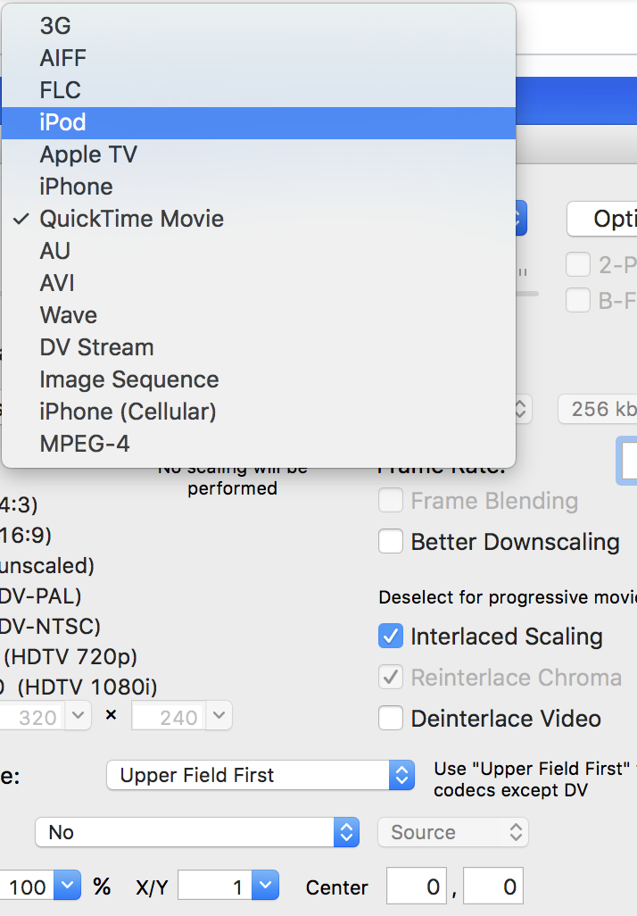Pick MPEG-4 format
The image size is (637, 916).
(259, 444)
